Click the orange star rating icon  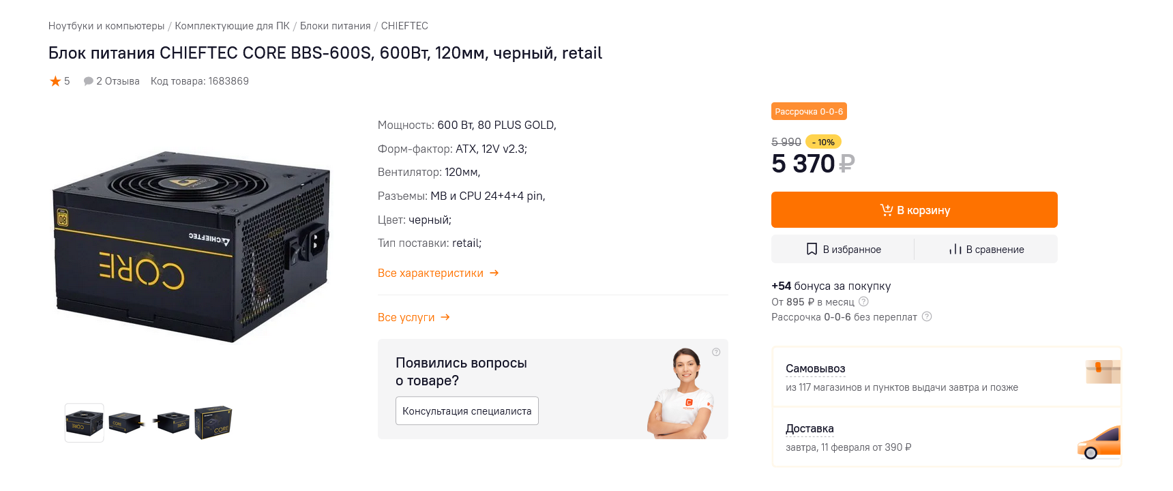55,81
